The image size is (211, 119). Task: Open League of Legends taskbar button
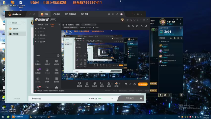[x=37, y=117]
